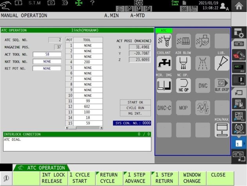Image resolution: width=247 pixels, height=186 pixels.
Task: Click 1 STEP RETURN function key
Action: click(165, 178)
